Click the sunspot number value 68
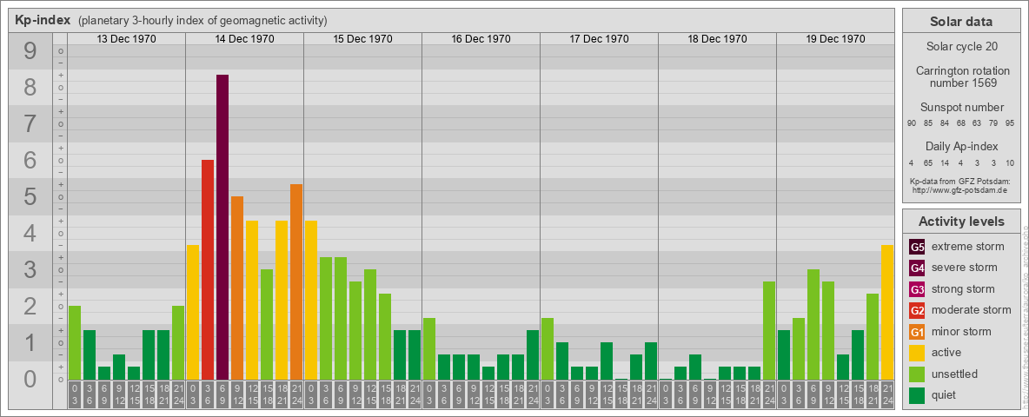The width and height of the screenshot is (1029, 417). (x=960, y=123)
